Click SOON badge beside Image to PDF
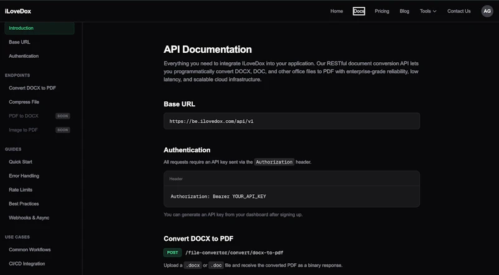The image size is (499, 275). [63, 130]
